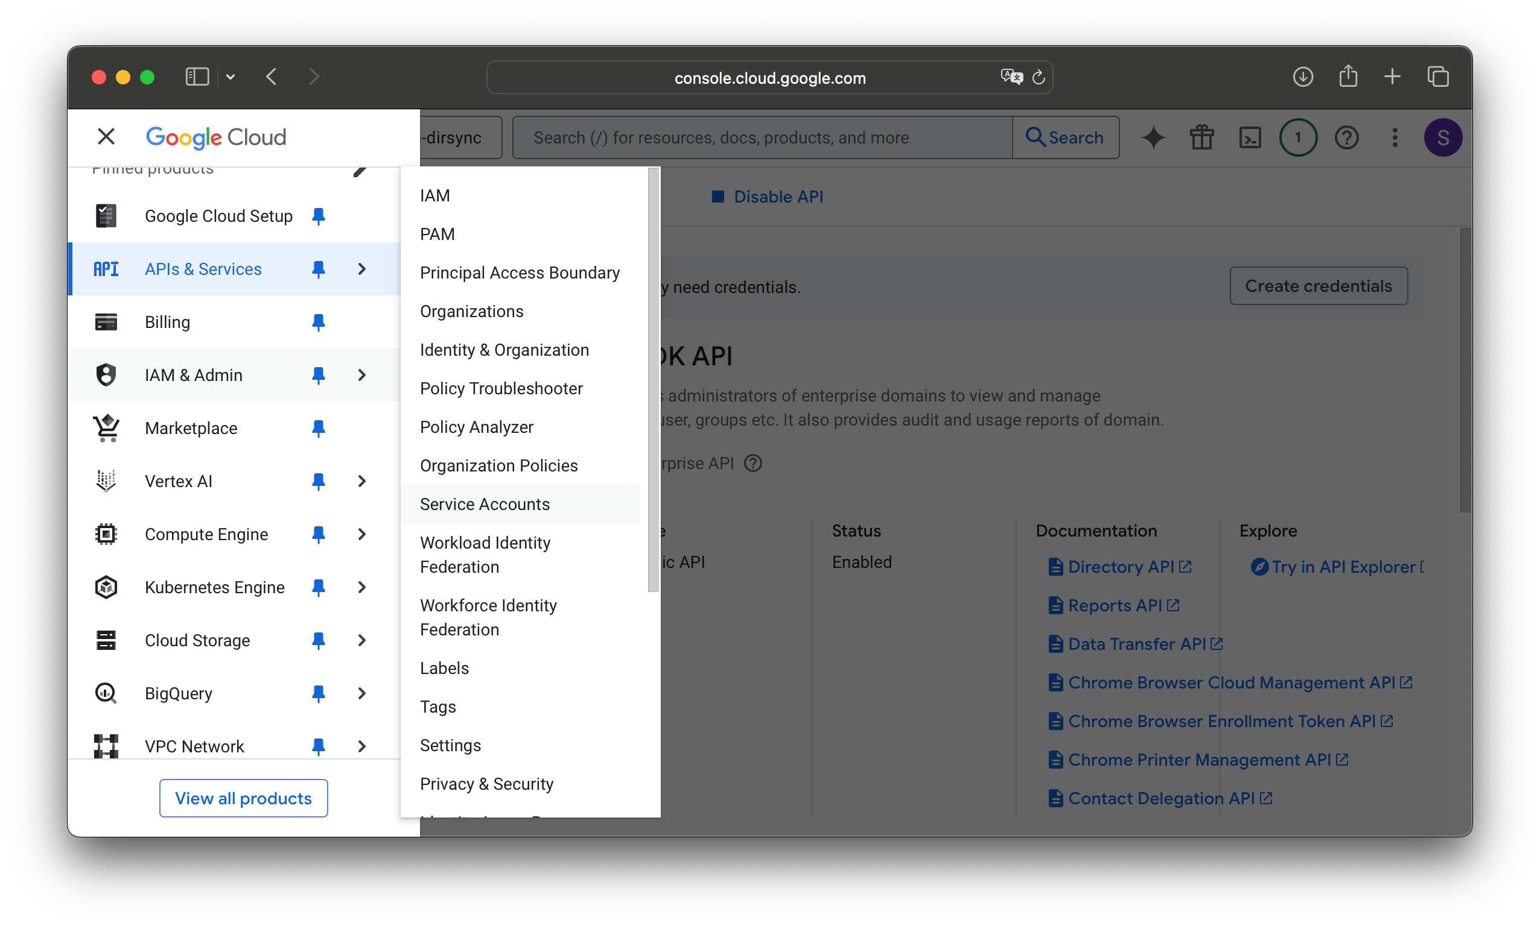Open a new Safari tab
Screen dimensions: 1540x926
pyautogui.click(x=1392, y=77)
